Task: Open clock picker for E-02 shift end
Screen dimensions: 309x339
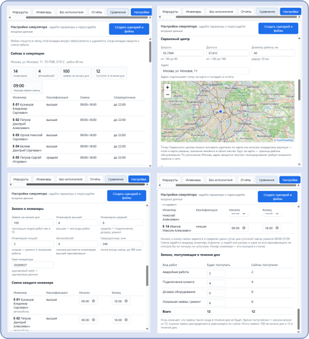Action: 126,319
